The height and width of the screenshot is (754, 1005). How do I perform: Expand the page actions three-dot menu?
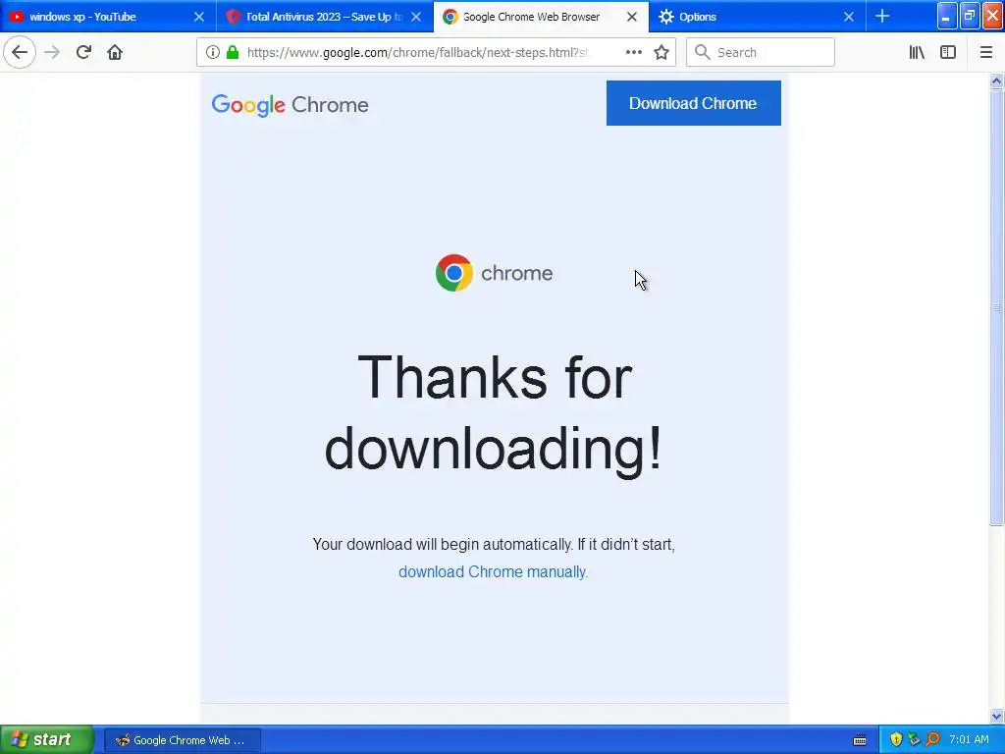[x=633, y=52]
